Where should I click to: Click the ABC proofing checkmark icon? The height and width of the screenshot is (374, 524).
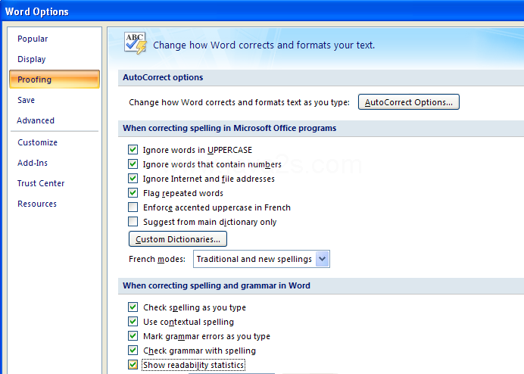tap(136, 43)
